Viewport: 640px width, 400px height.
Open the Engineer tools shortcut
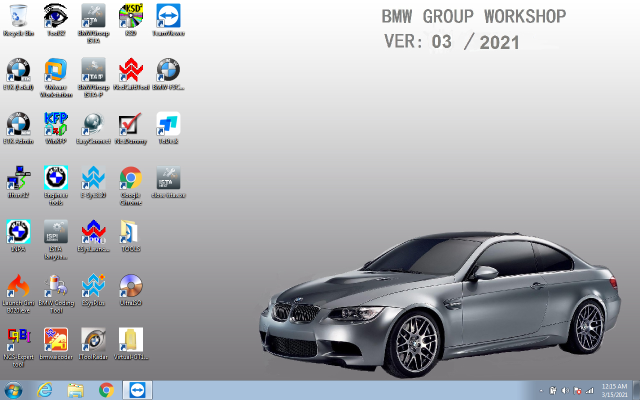tap(56, 185)
